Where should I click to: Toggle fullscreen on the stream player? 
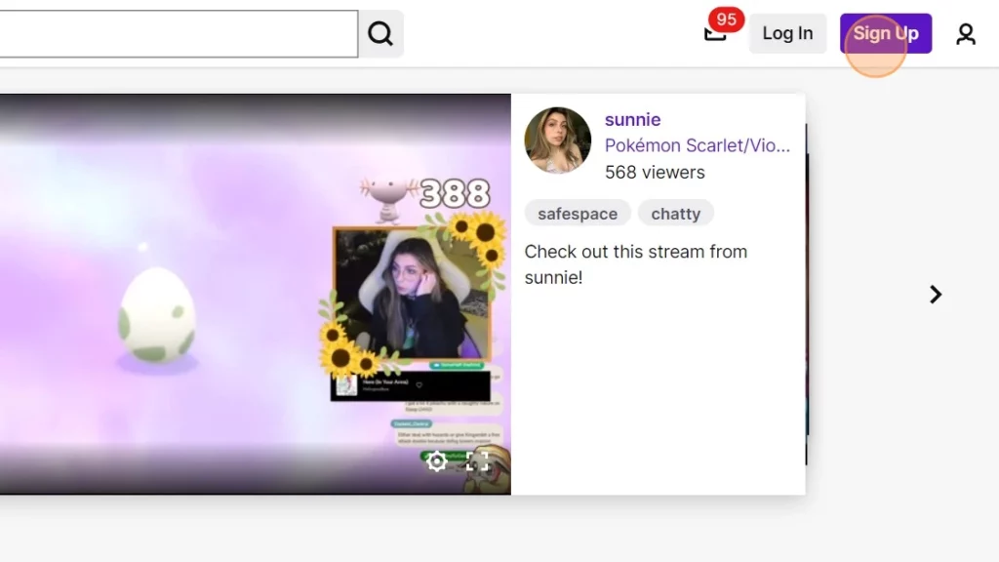click(x=477, y=461)
